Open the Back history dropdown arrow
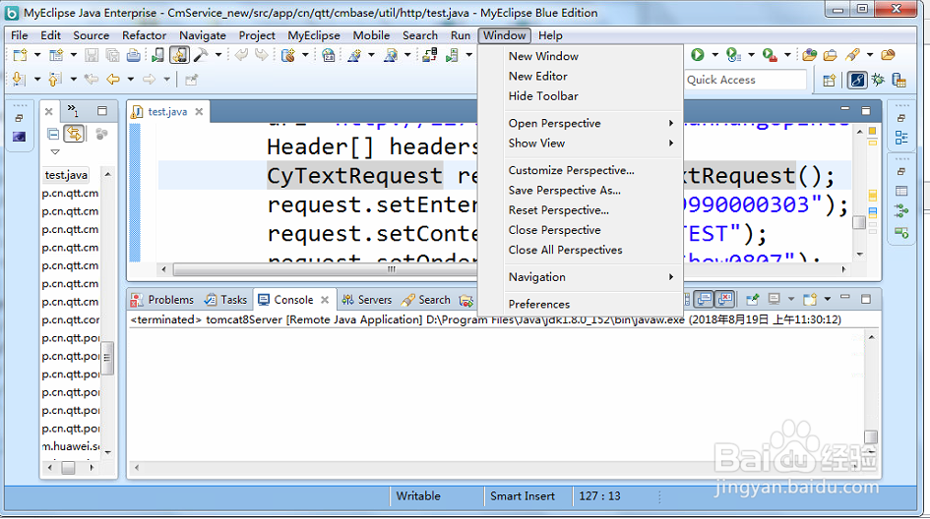 point(130,79)
